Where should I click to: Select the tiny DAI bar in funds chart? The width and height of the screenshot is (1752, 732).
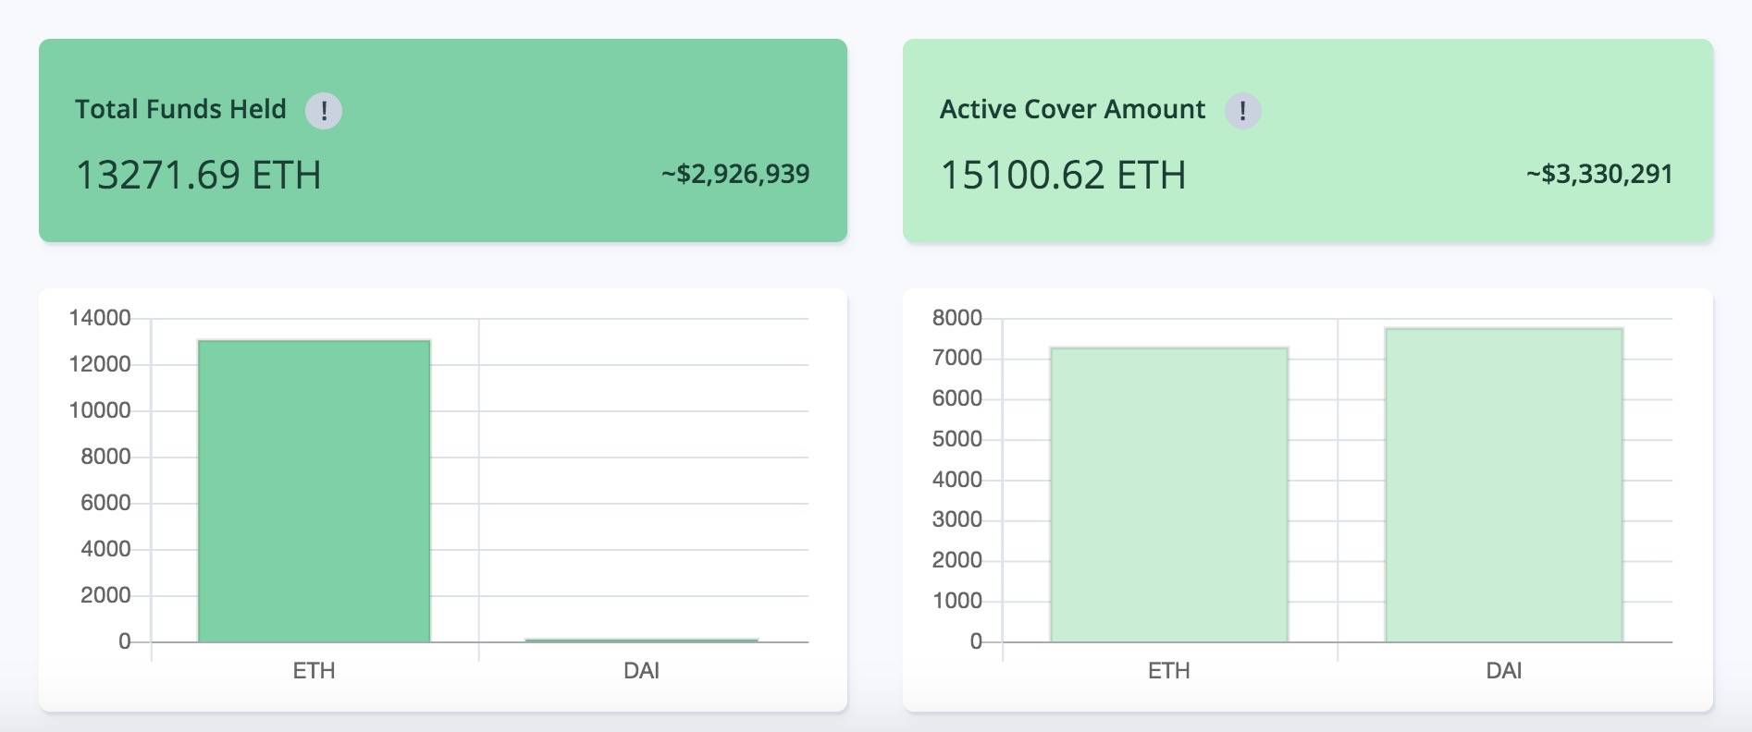click(642, 640)
